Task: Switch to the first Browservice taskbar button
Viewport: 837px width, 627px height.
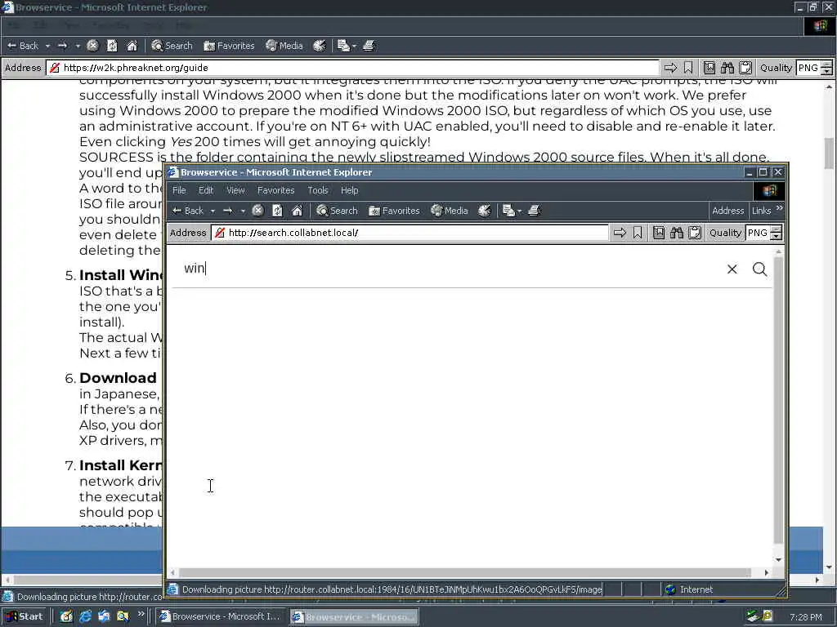Action: [x=221, y=617]
